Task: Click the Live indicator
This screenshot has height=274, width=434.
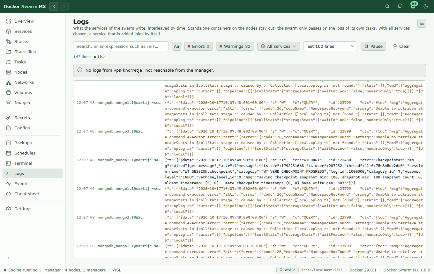Action: [x=100, y=57]
